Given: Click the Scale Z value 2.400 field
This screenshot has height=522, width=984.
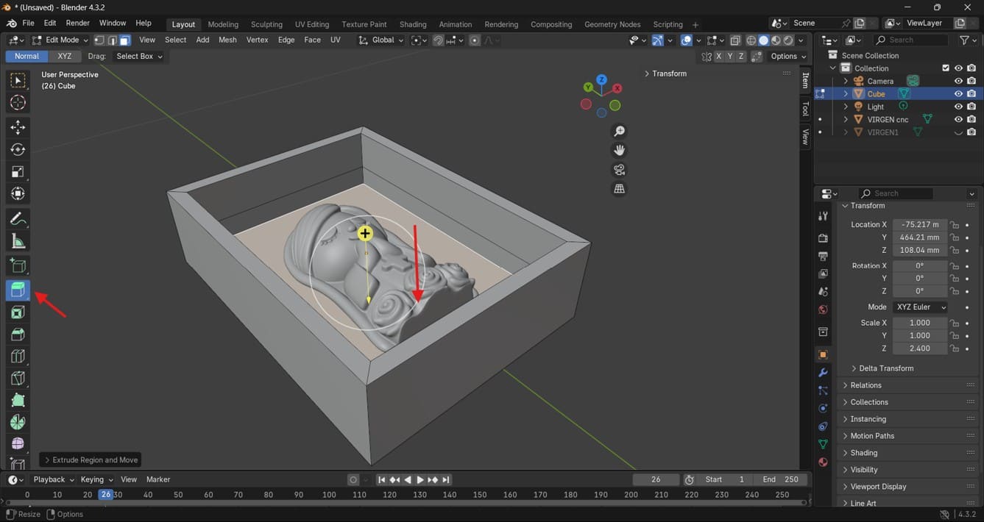Looking at the screenshot, I should tap(919, 348).
